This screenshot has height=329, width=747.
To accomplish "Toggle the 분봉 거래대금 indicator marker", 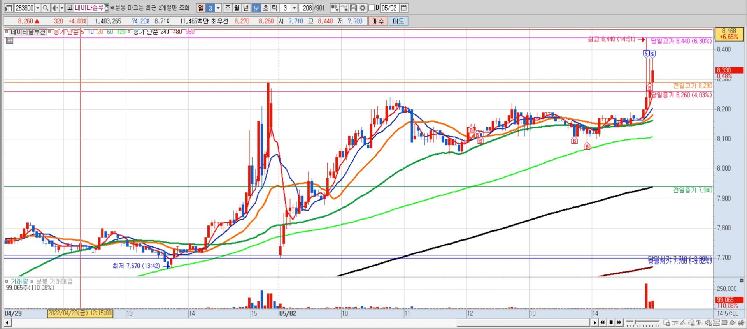I will pyautogui.click(x=32, y=281).
